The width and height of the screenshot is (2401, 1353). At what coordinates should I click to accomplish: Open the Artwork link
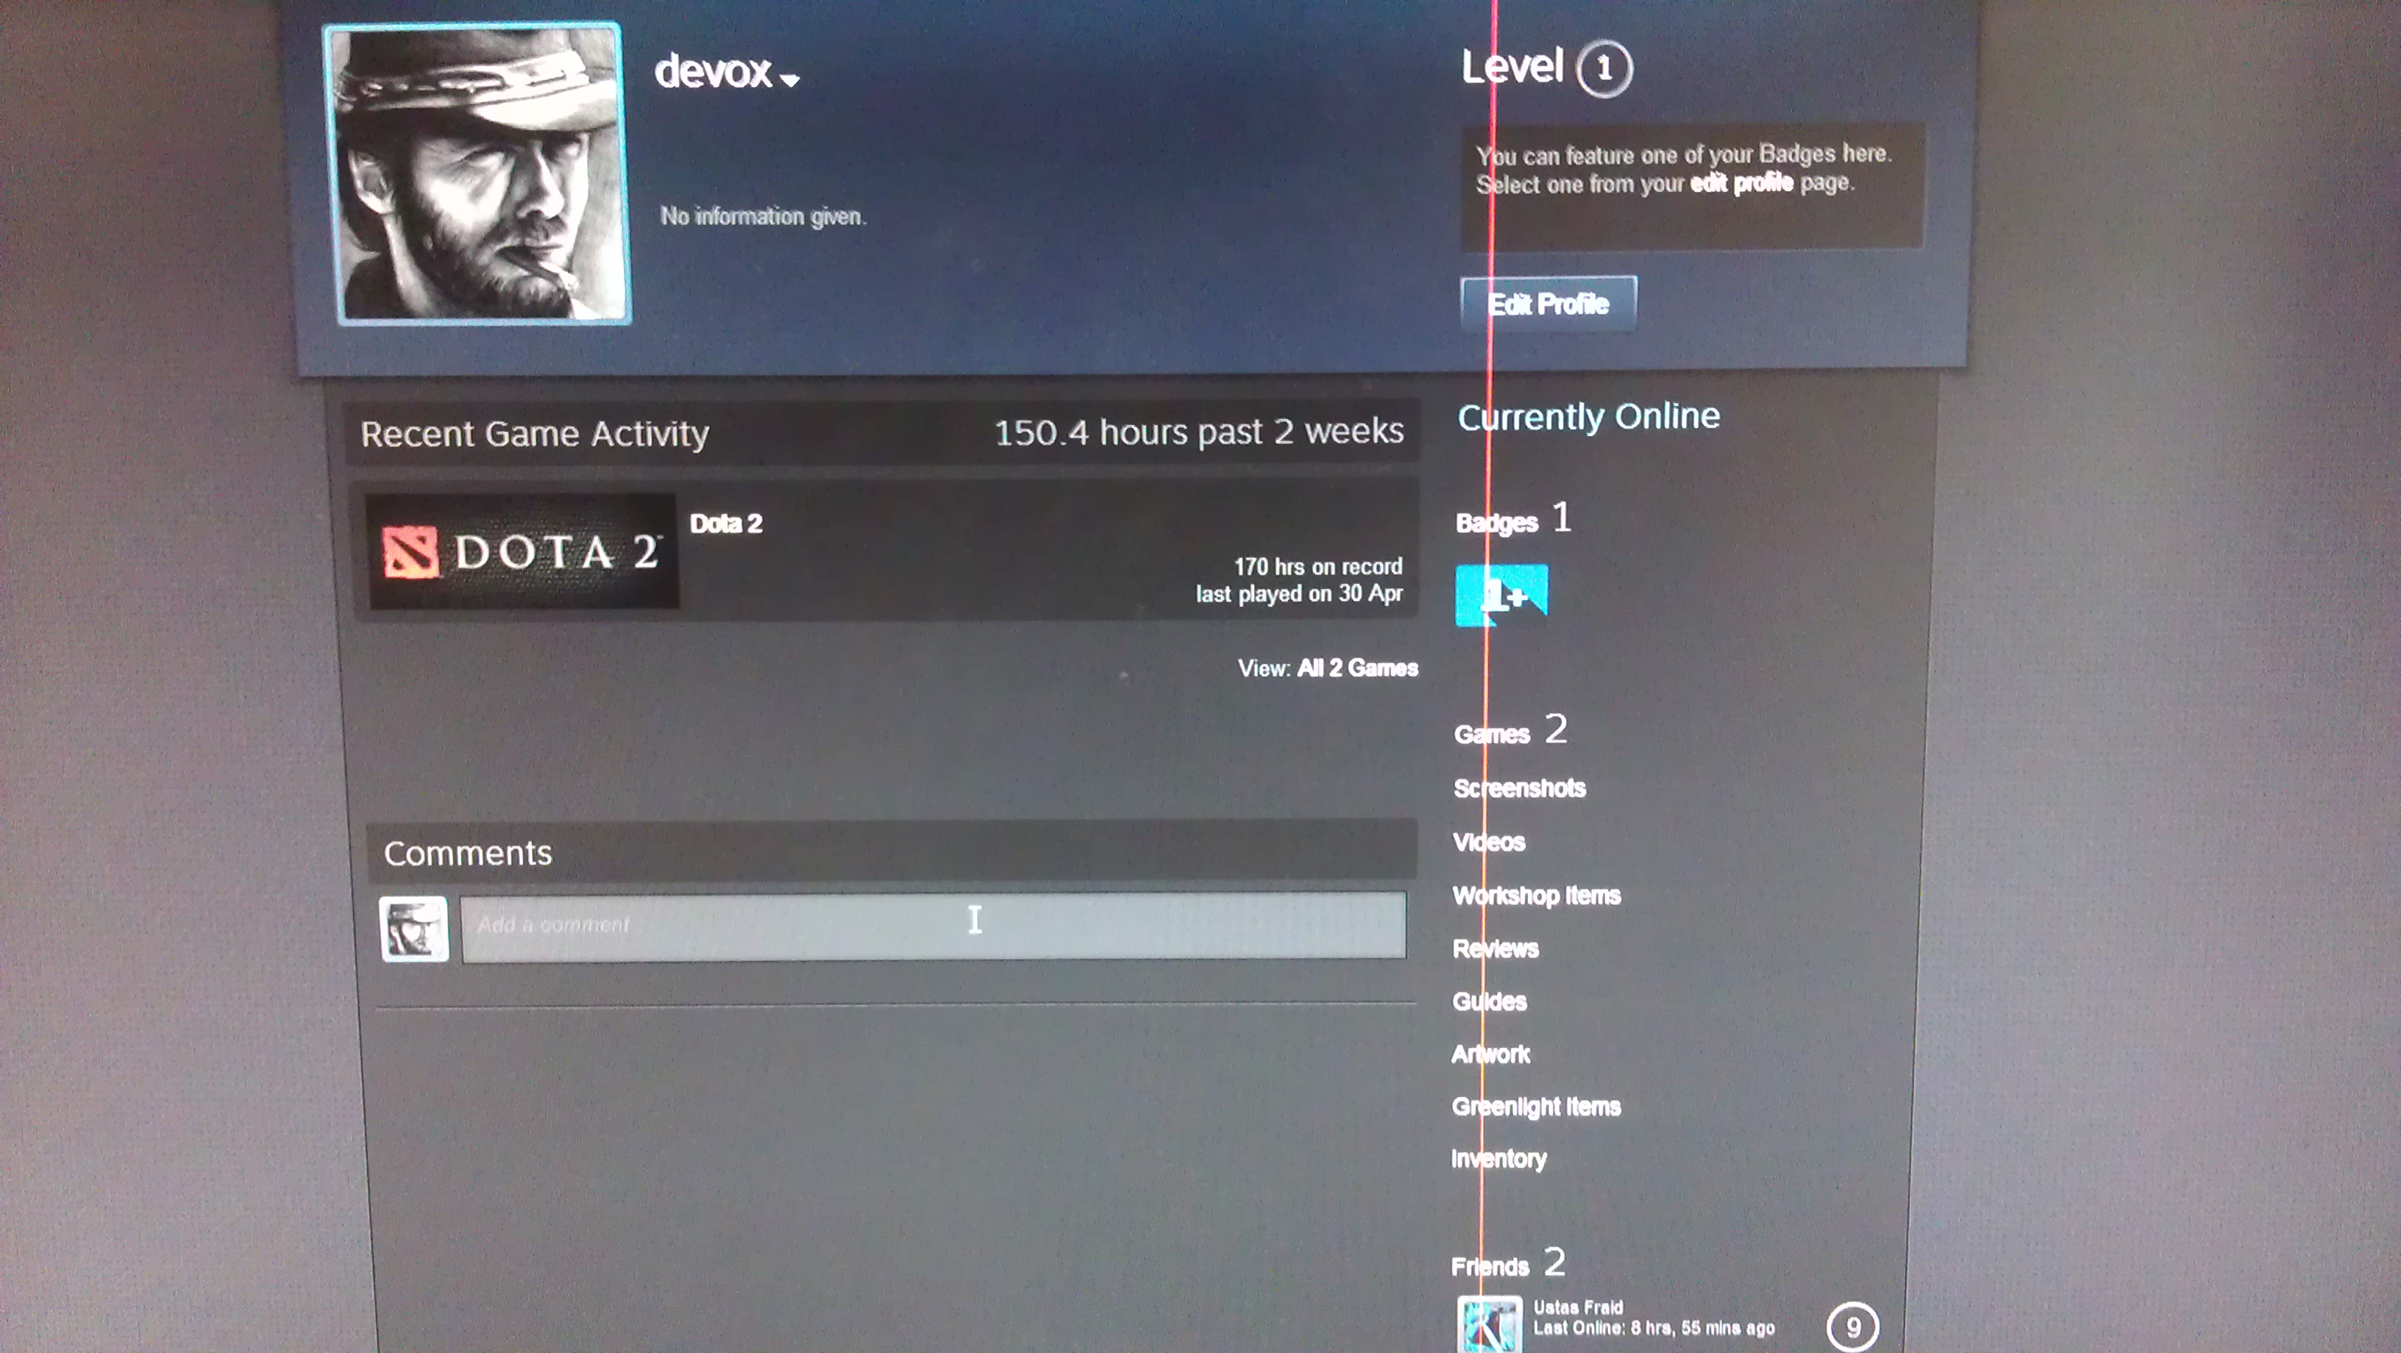pos(1490,1054)
